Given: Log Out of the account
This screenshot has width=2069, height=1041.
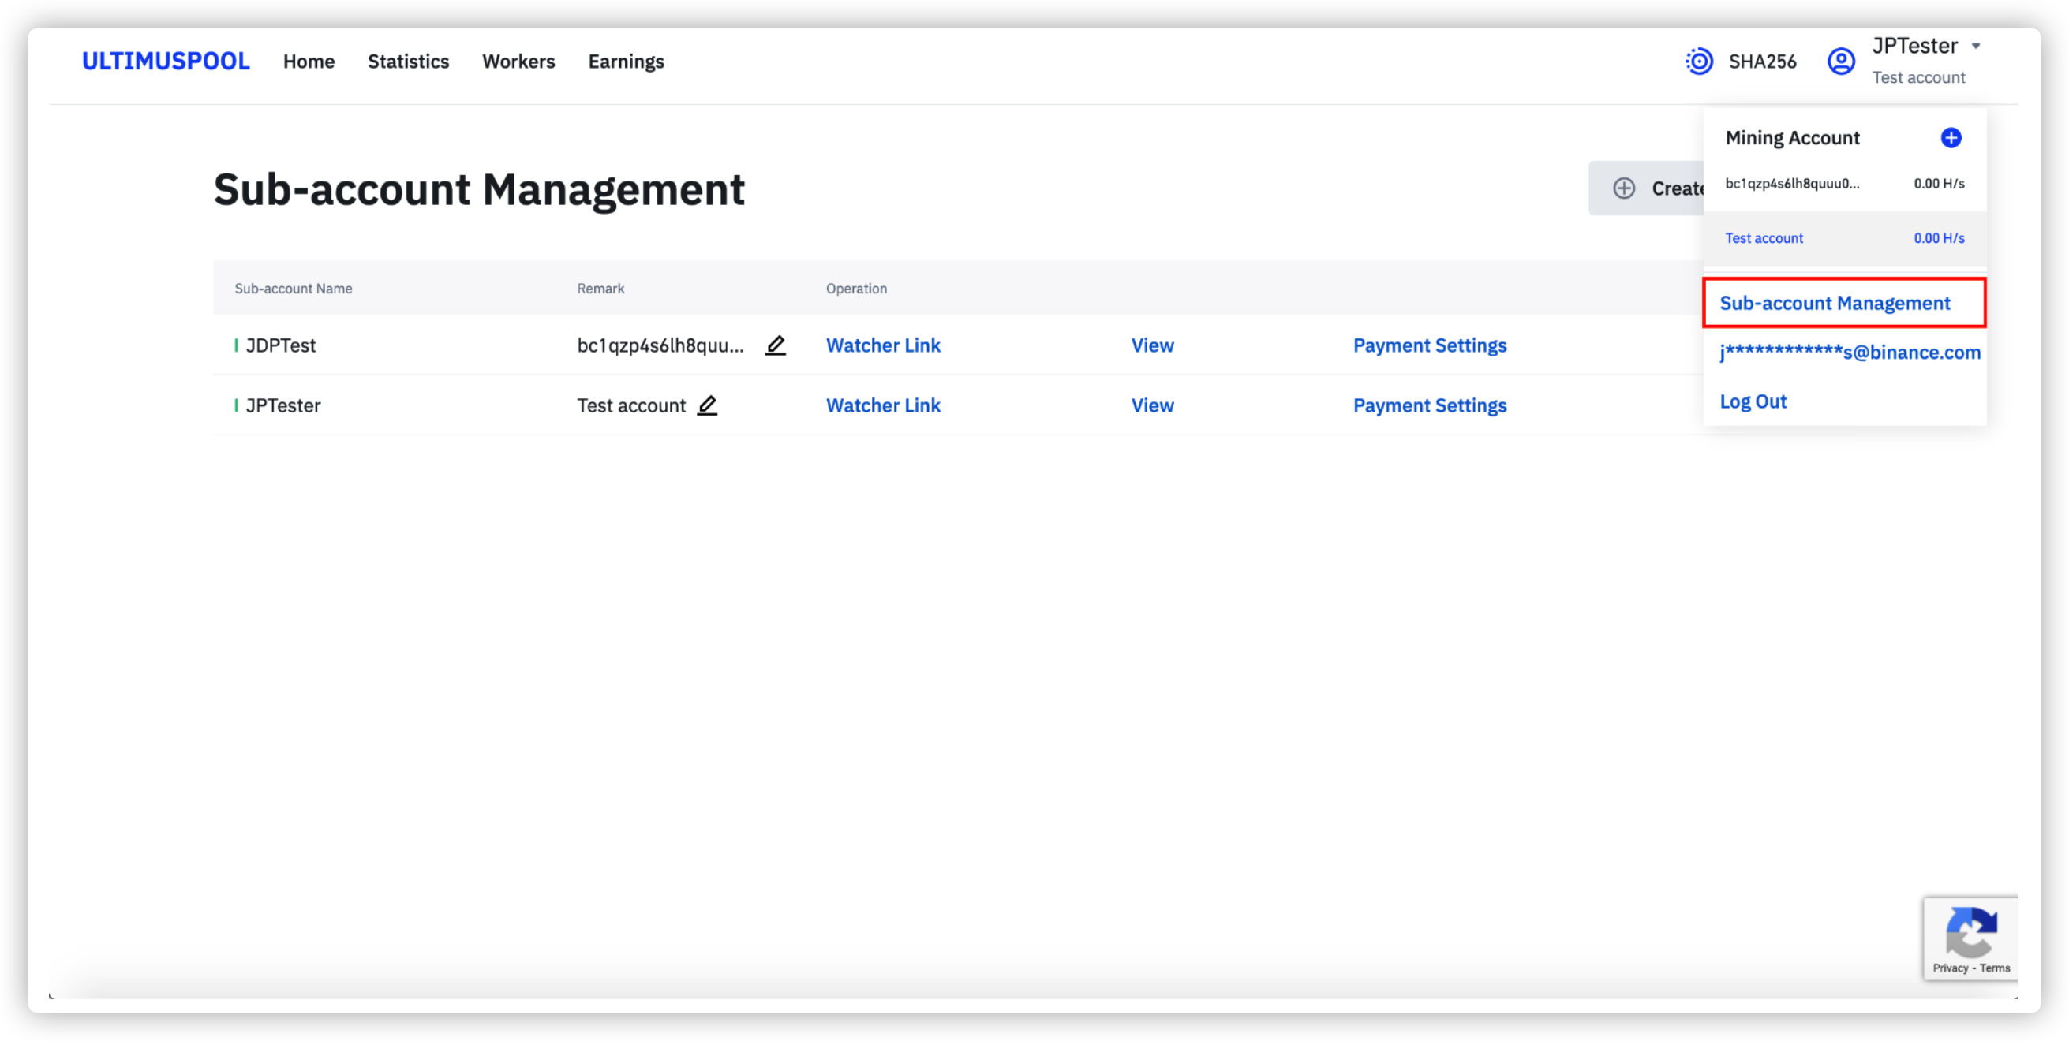Looking at the screenshot, I should (1753, 401).
